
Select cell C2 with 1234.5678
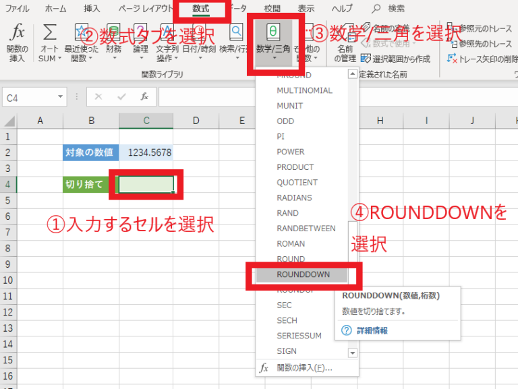pos(146,152)
